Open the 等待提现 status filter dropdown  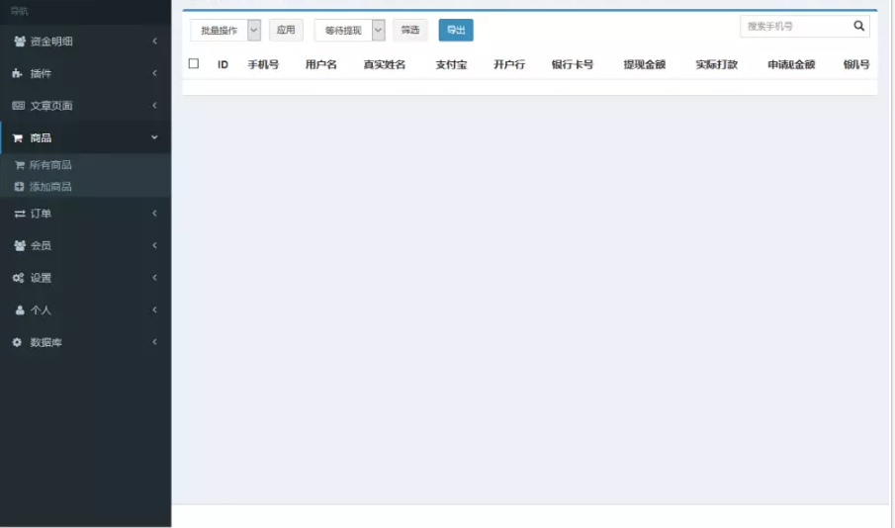pos(349,31)
